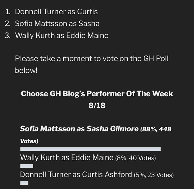Screen dimensions: 194x189
Task: Click the 'Donnell Turner as Curtis Ashford' poll answer
Action: (76, 174)
